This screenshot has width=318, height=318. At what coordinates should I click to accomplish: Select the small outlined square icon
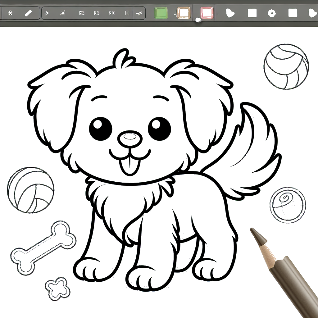coord(127,13)
